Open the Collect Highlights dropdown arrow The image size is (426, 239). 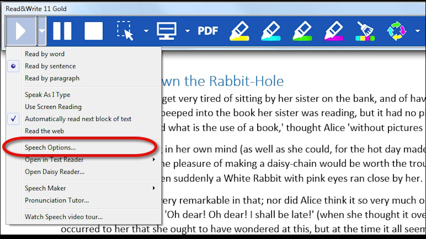point(417,31)
